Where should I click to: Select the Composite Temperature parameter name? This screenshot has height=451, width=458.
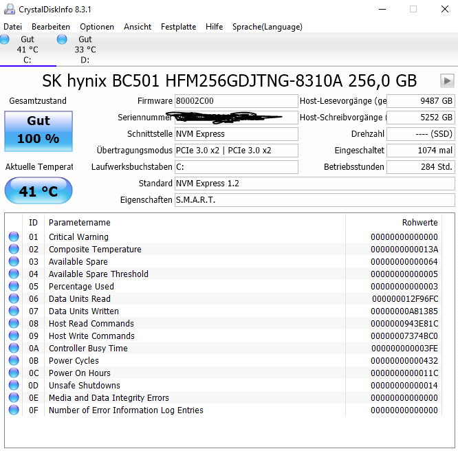tap(95, 249)
